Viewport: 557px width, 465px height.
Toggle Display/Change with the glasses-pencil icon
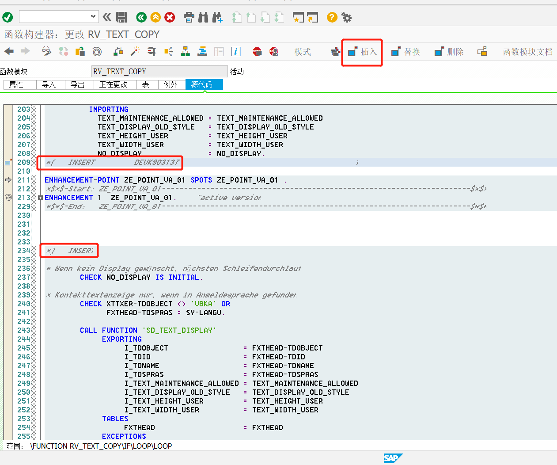(x=46, y=51)
